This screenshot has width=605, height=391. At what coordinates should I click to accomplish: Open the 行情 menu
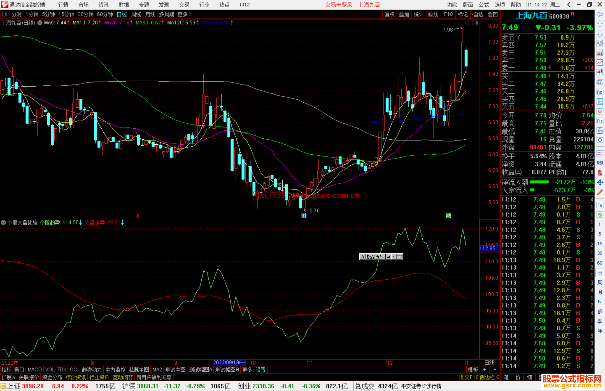click(63, 5)
